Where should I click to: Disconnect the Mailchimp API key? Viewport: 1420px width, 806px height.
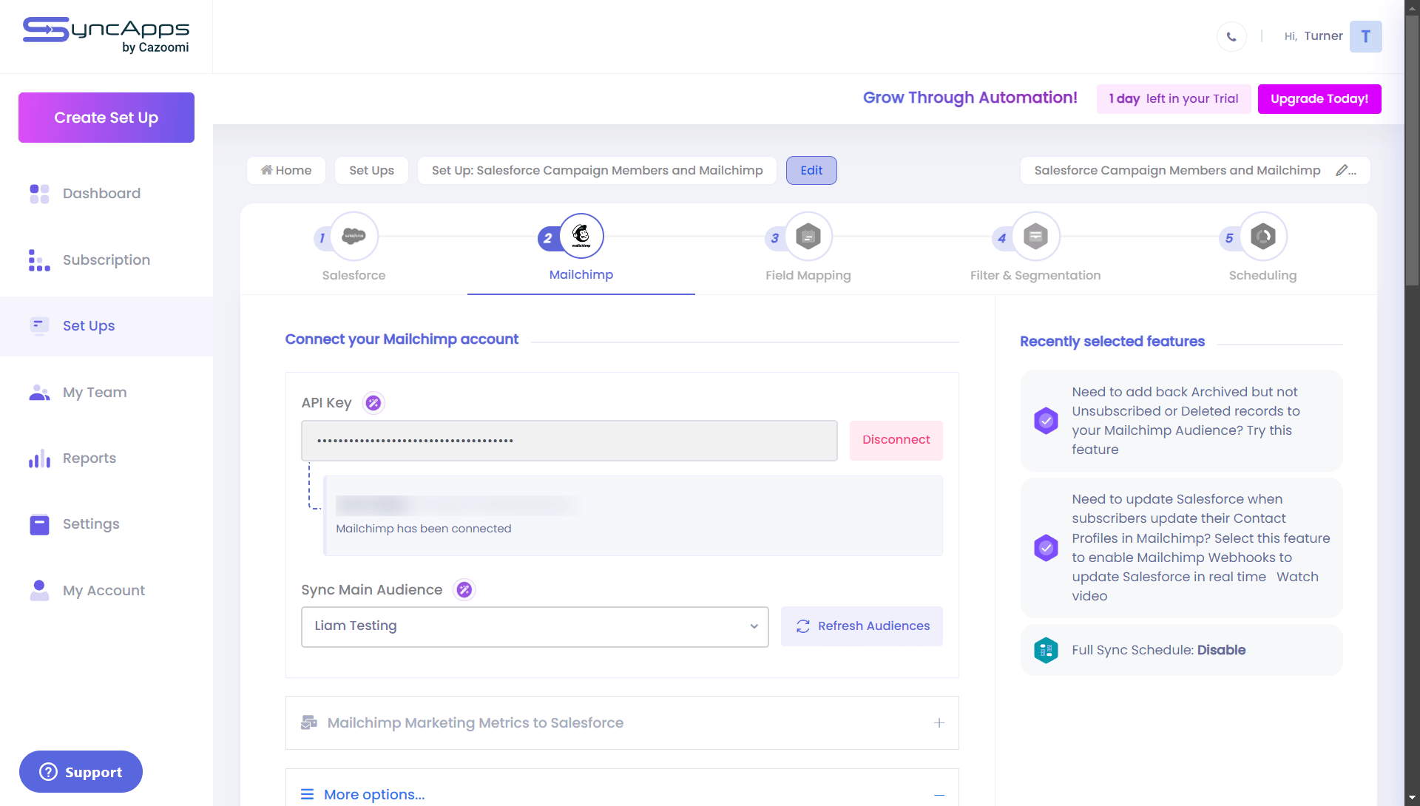(x=896, y=441)
